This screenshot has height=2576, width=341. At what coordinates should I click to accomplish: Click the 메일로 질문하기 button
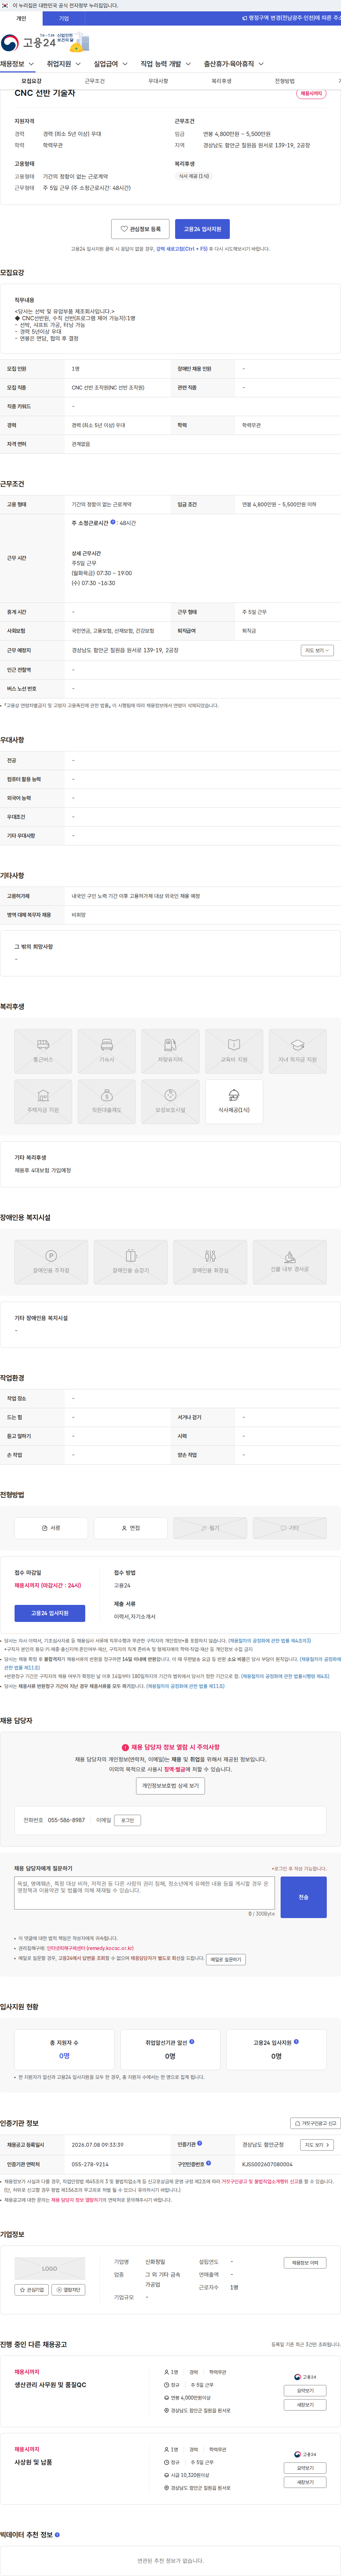[x=226, y=1959]
